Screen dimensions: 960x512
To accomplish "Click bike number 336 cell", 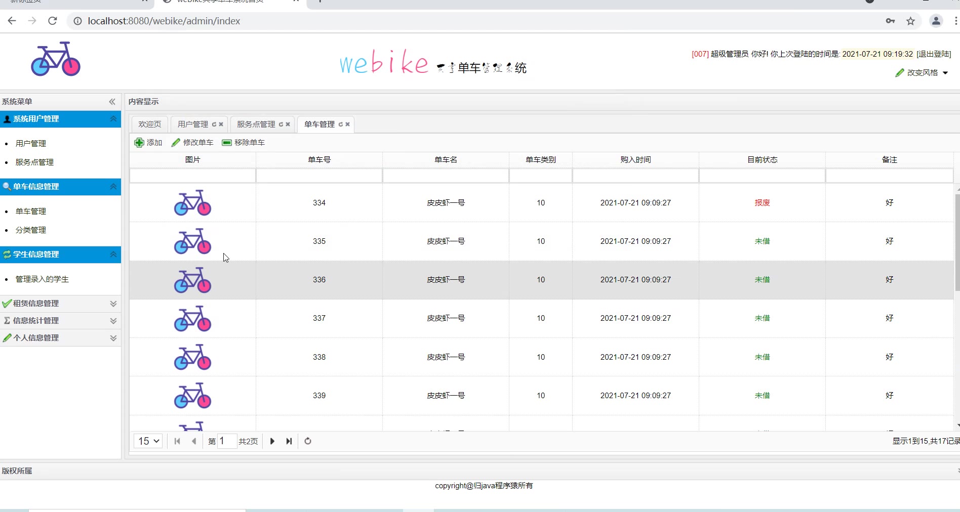I will coord(319,280).
